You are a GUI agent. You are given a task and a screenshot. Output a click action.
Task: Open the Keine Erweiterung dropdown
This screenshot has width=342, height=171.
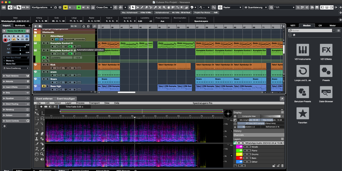tap(16, 68)
